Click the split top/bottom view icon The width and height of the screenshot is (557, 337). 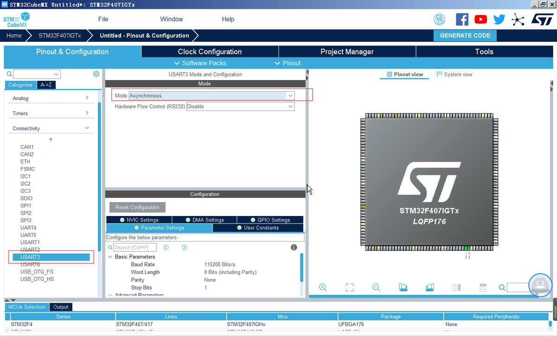pyautogui.click(x=483, y=287)
